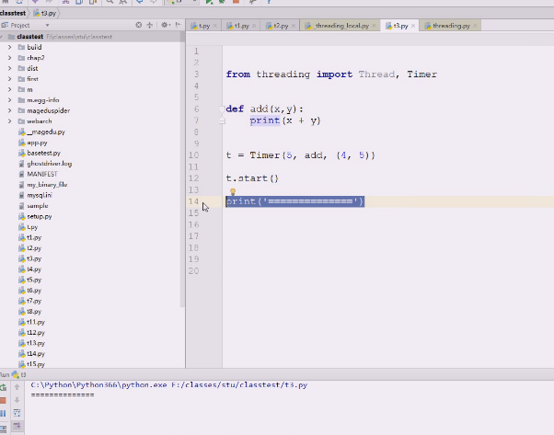Click the red Stop square in top toolbar
The width and height of the screenshot is (554, 435).
(236, 2)
